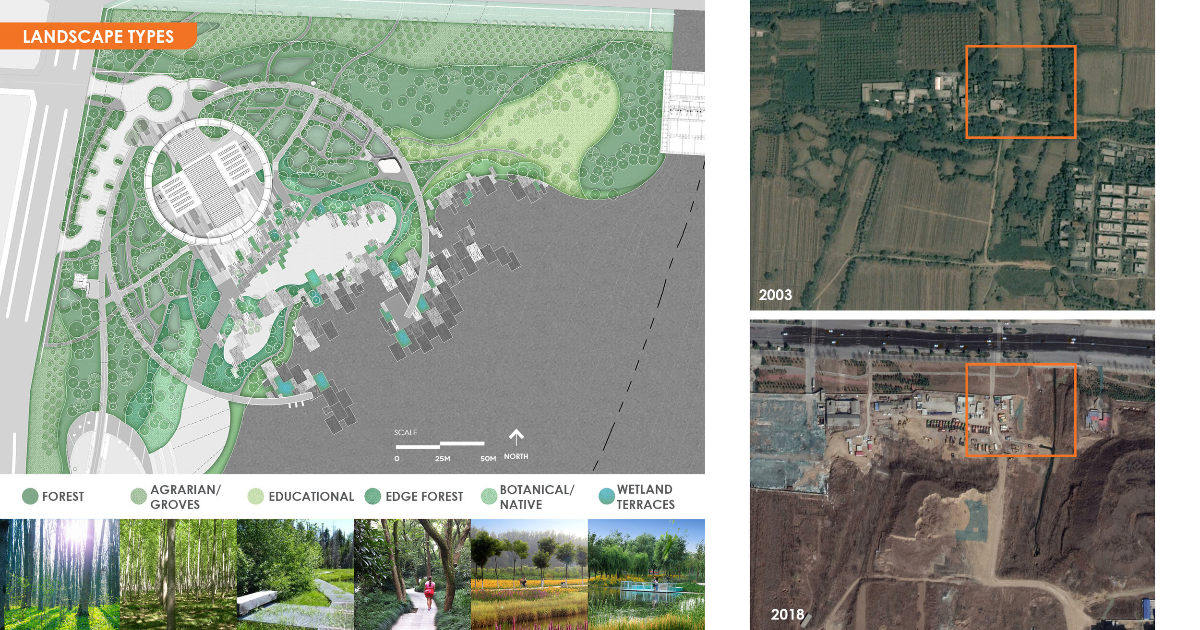
Task: Click the NORTH label text
Action: click(x=516, y=456)
